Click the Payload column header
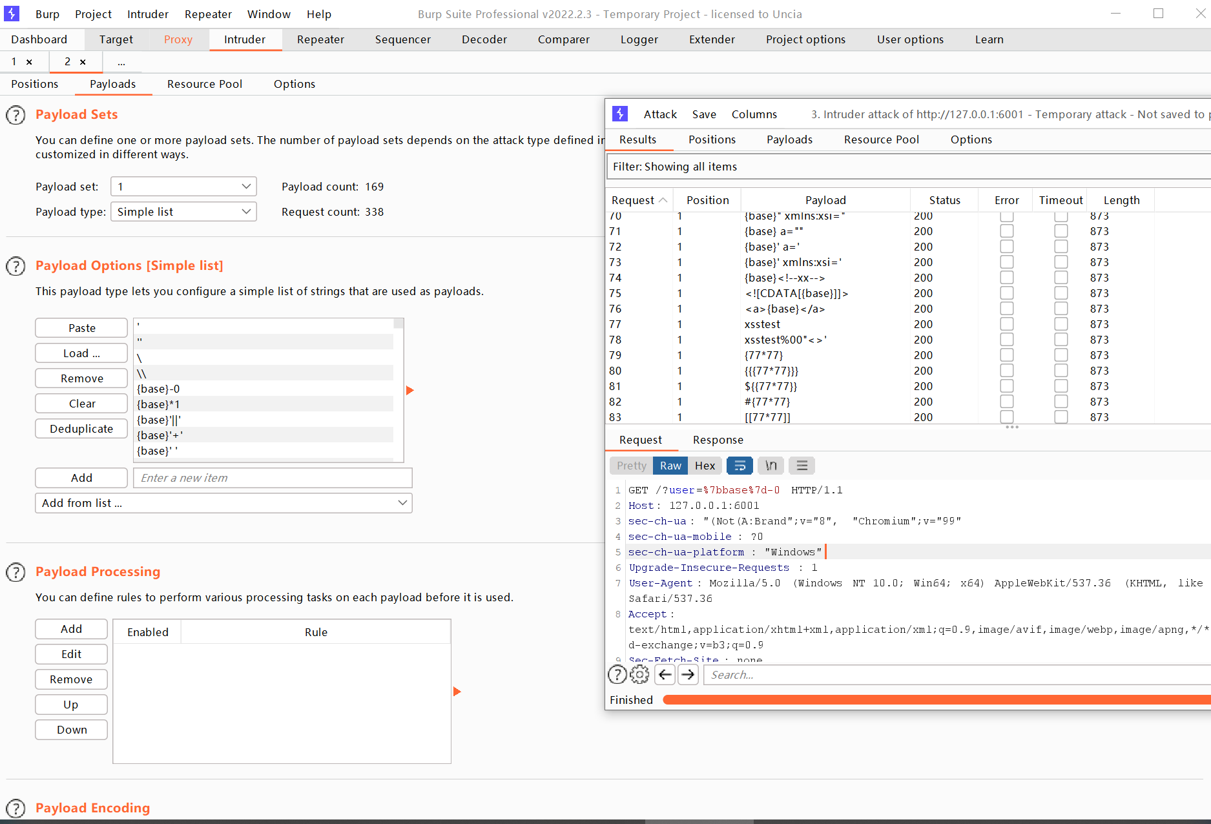The height and width of the screenshot is (824, 1211). click(825, 200)
